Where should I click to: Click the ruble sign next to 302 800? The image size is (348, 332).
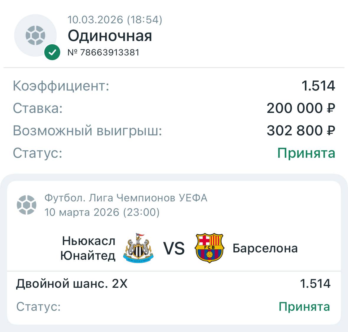[331, 131]
